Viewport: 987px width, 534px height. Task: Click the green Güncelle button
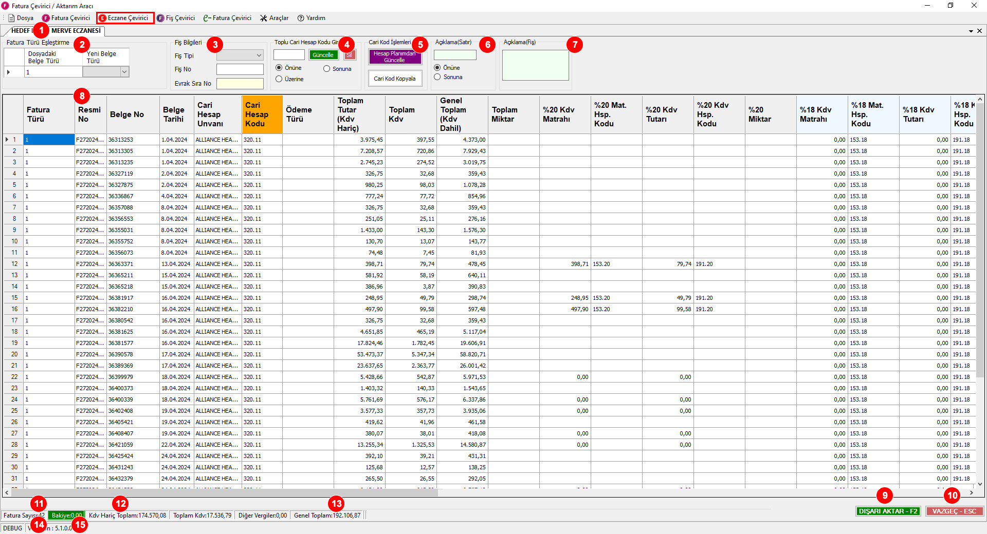point(323,55)
